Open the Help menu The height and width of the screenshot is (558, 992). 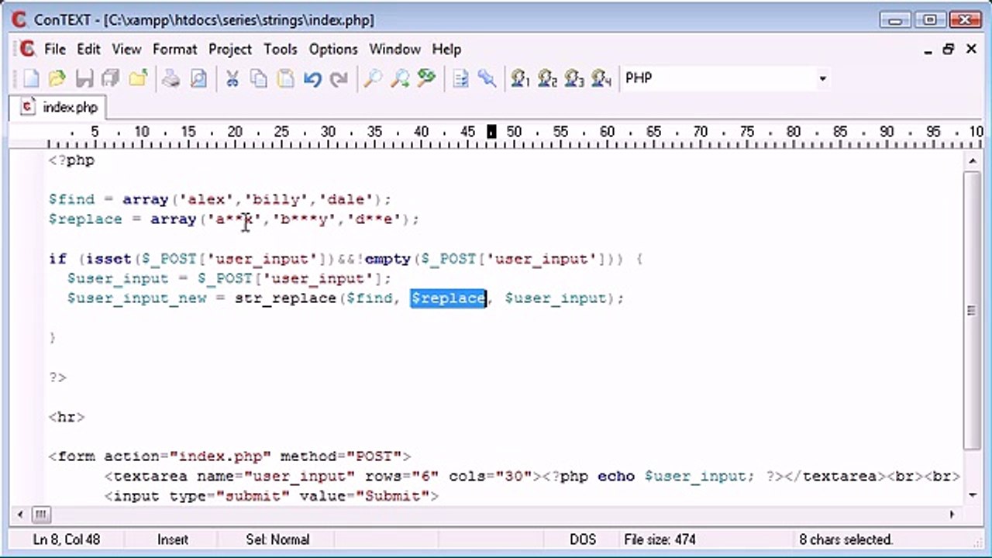[446, 49]
